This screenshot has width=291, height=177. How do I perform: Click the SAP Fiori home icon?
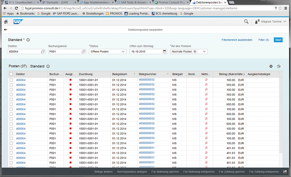coord(6,22)
